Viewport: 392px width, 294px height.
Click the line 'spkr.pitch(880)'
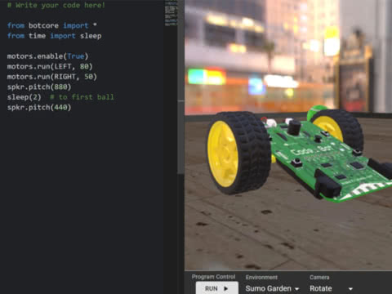(x=39, y=87)
